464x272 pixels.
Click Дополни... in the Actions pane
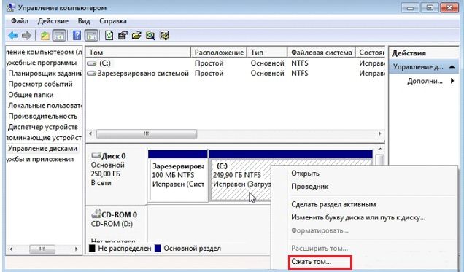[x=425, y=81]
